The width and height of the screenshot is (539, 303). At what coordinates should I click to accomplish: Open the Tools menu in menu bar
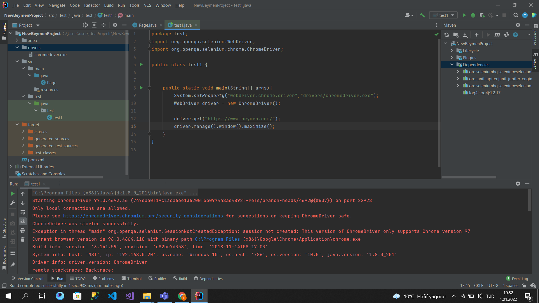coord(133,5)
